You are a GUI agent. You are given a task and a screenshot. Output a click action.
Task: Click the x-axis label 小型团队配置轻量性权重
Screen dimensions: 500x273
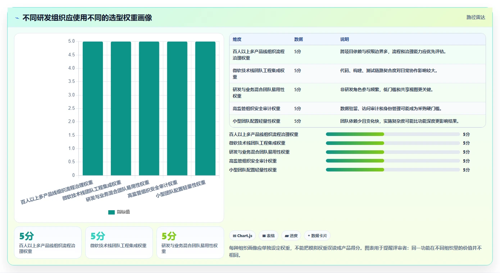[181, 189]
